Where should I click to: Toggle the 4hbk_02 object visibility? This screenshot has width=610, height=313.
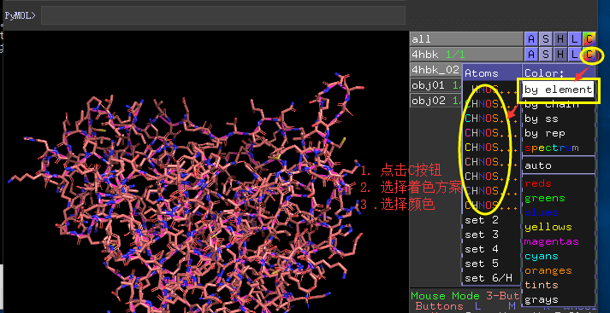pyautogui.click(x=435, y=70)
